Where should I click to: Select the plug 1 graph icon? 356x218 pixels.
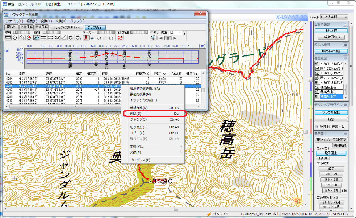point(71,38)
